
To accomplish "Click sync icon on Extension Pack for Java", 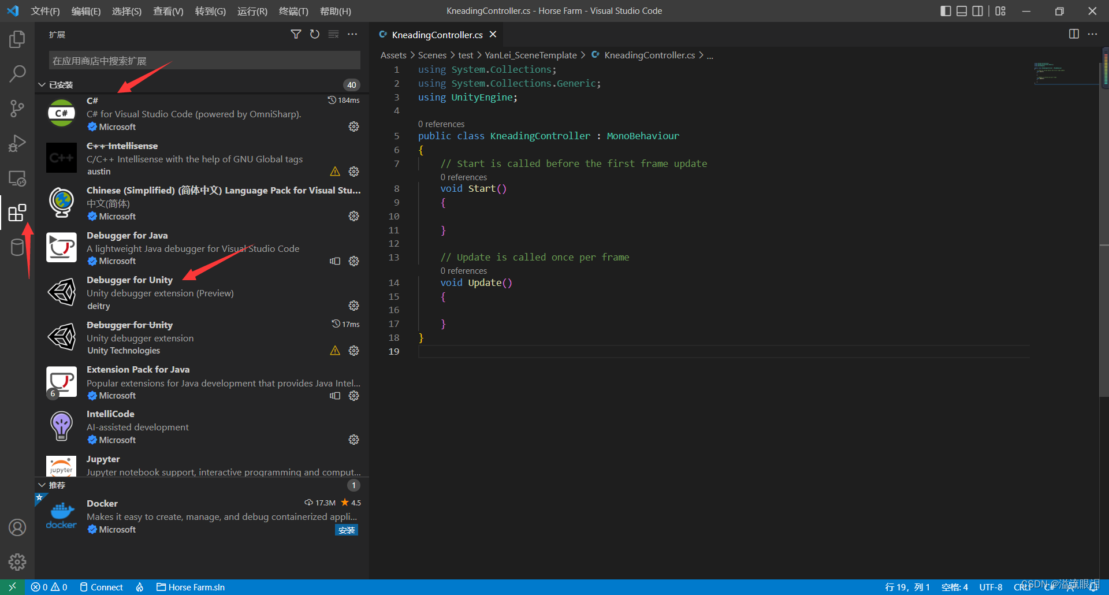I will pyautogui.click(x=335, y=396).
